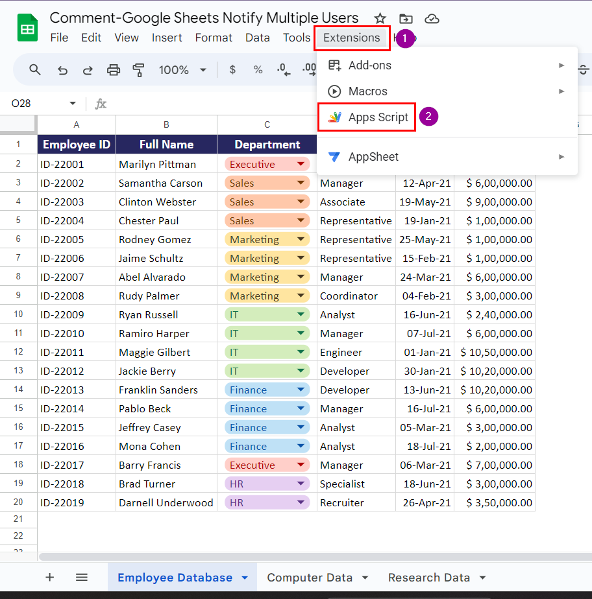
Task: Open the Edit menu
Action: (x=91, y=38)
